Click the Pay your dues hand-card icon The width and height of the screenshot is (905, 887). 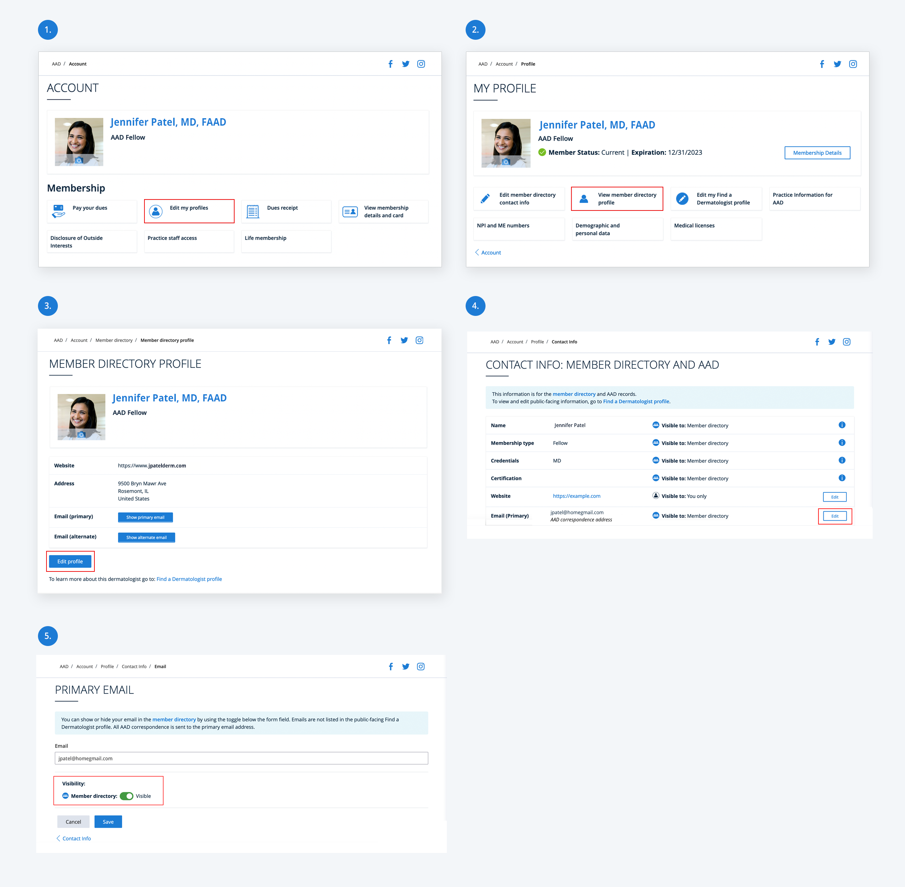pyautogui.click(x=59, y=211)
